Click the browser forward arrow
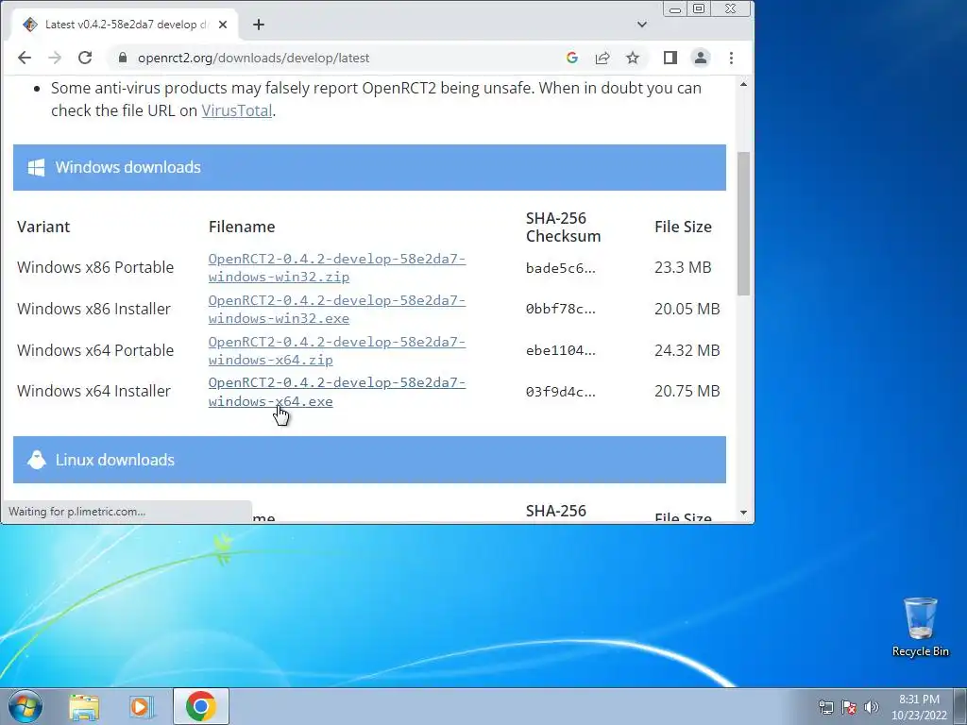This screenshot has width=967, height=725. point(55,58)
